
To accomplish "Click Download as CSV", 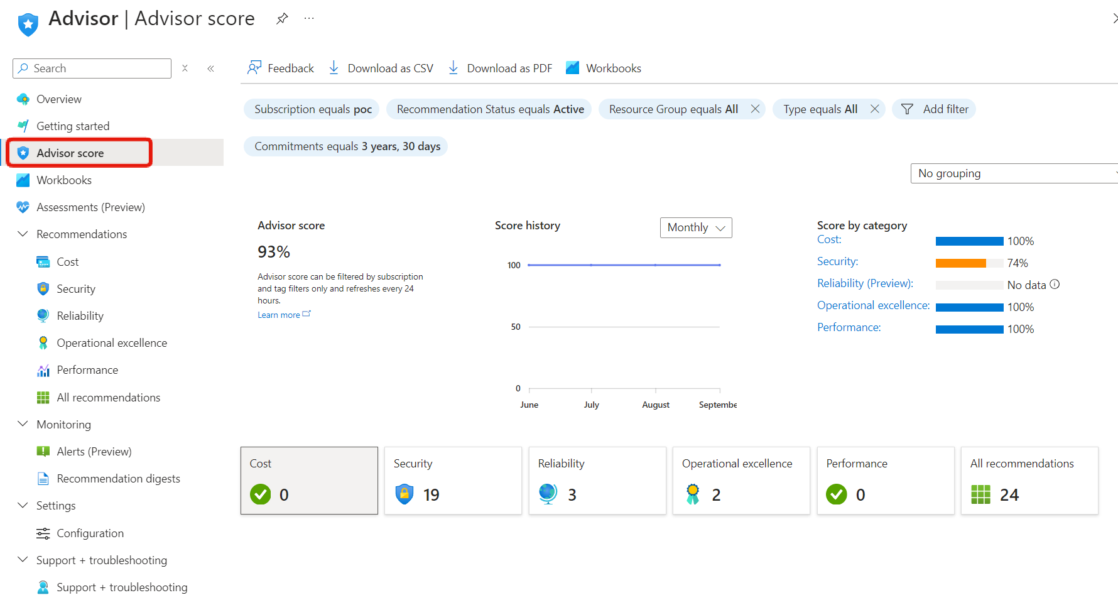I will pyautogui.click(x=381, y=68).
